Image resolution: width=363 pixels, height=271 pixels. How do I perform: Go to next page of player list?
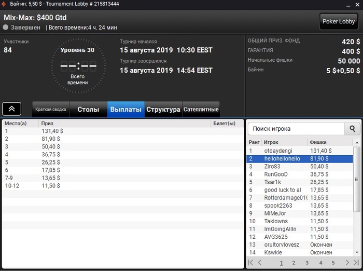coord(347,262)
